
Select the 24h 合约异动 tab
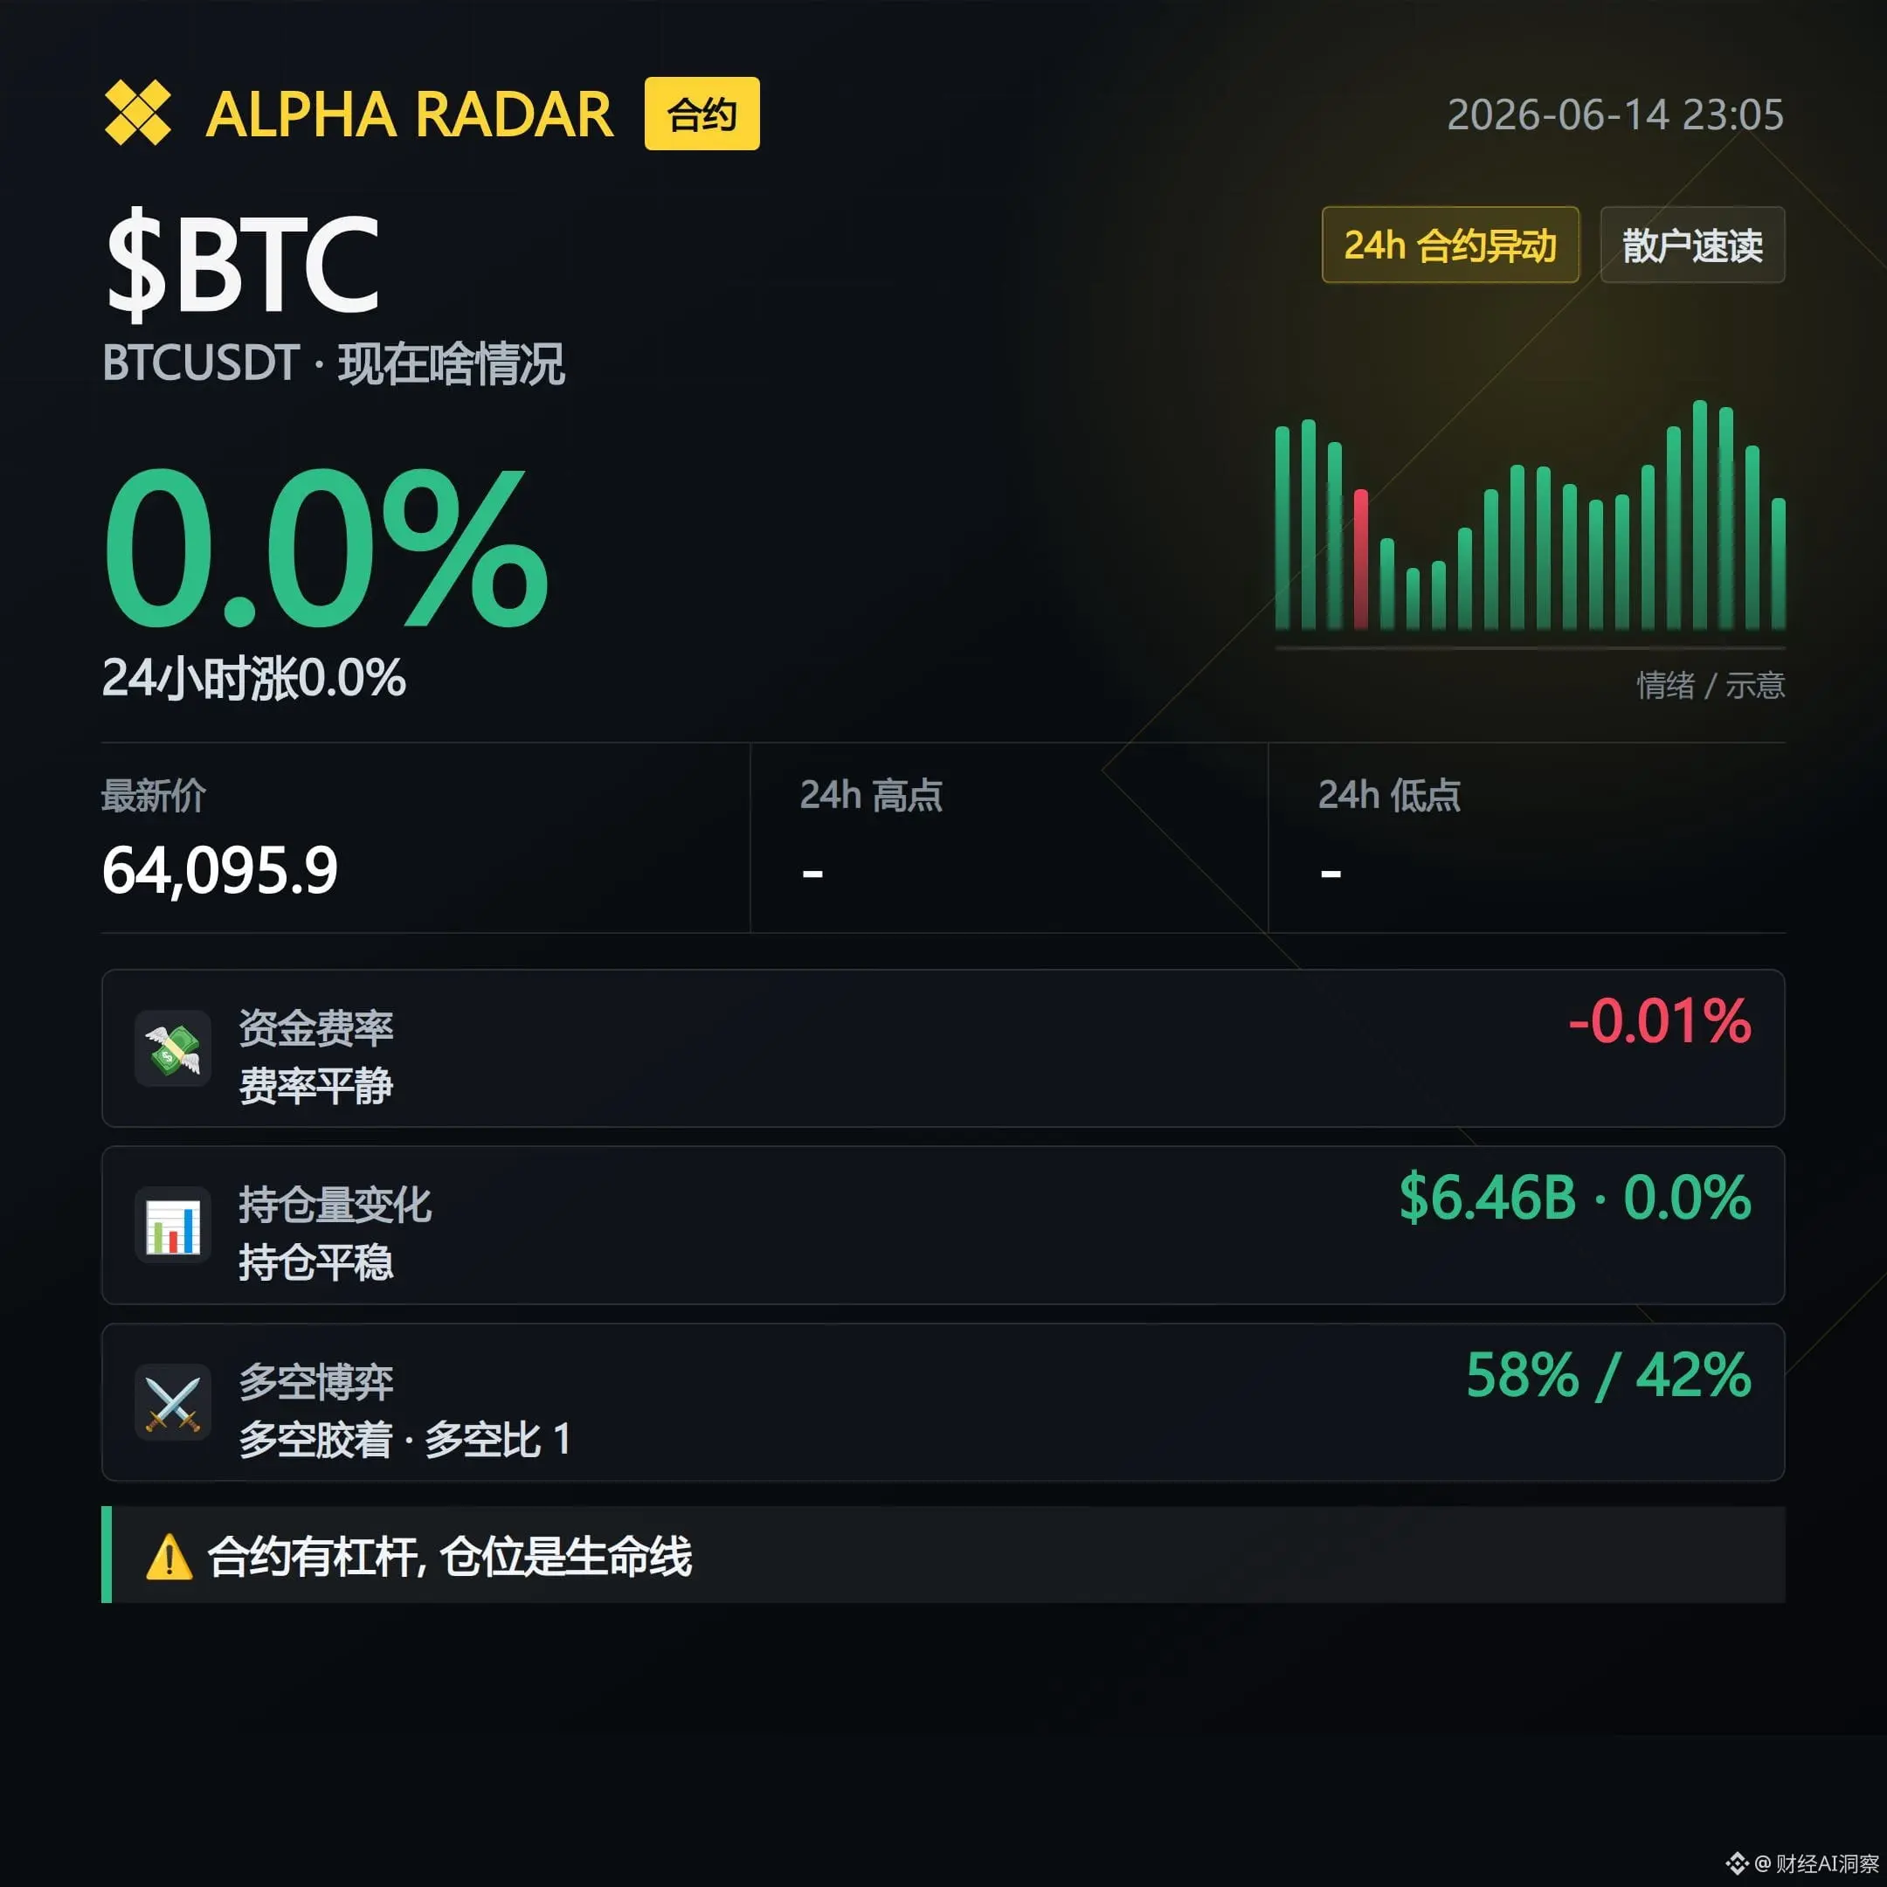point(1450,245)
